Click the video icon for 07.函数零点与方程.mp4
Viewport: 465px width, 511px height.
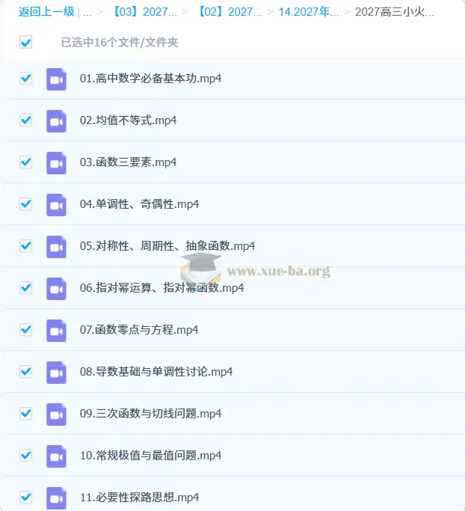[56, 331]
